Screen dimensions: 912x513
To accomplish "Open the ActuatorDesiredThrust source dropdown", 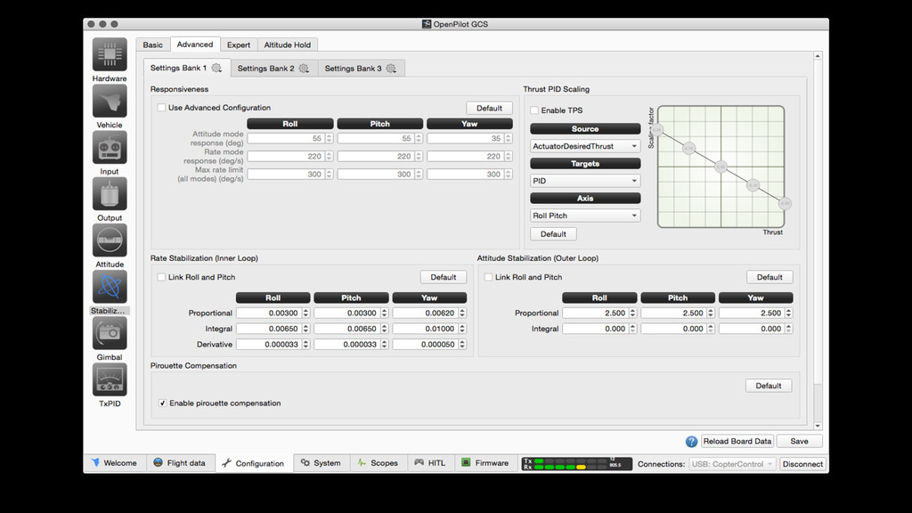I will coord(585,146).
